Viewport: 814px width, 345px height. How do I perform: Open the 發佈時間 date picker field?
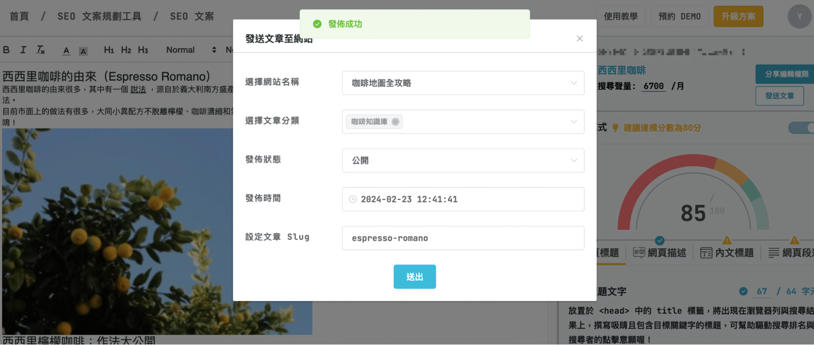[463, 199]
